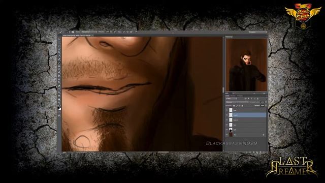This screenshot has width=325, height=183.
Task: Select the Eyedropper tool
Action: point(59,55)
